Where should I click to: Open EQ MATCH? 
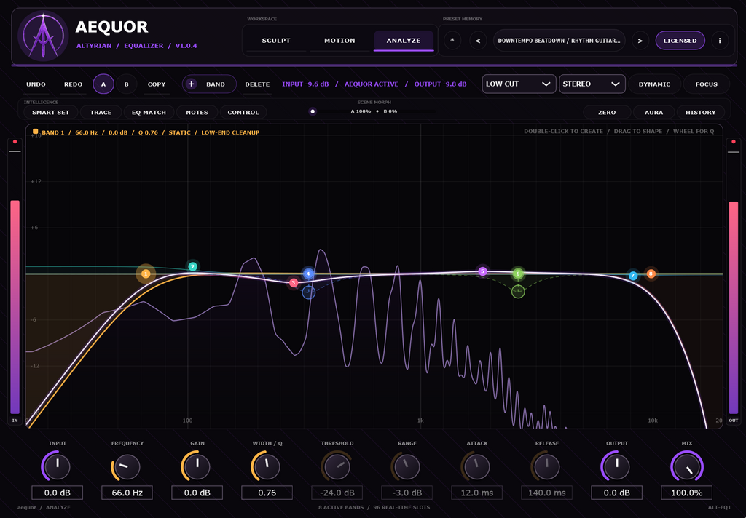click(149, 113)
